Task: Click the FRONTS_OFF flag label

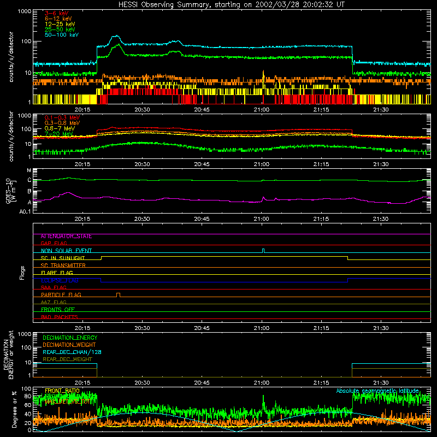Action: 58,309
